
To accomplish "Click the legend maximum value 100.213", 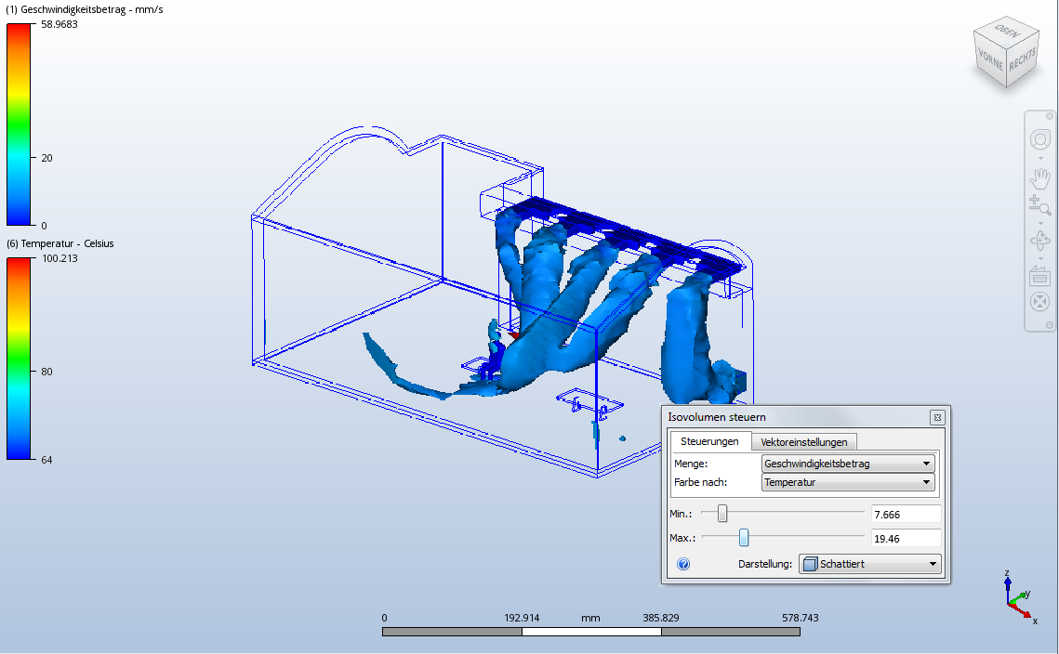I will pyautogui.click(x=60, y=258).
